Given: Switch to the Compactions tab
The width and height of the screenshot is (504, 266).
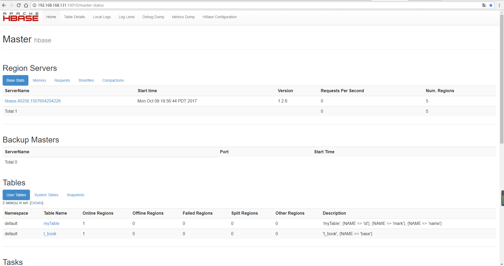Looking at the screenshot, I should (113, 80).
